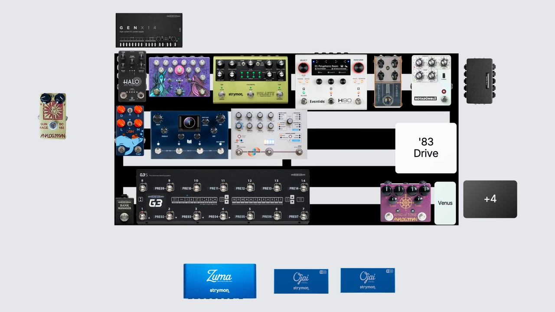Select the GEN X14 power supply
Image resolution: width=555 pixels, height=312 pixels.
[149, 30]
